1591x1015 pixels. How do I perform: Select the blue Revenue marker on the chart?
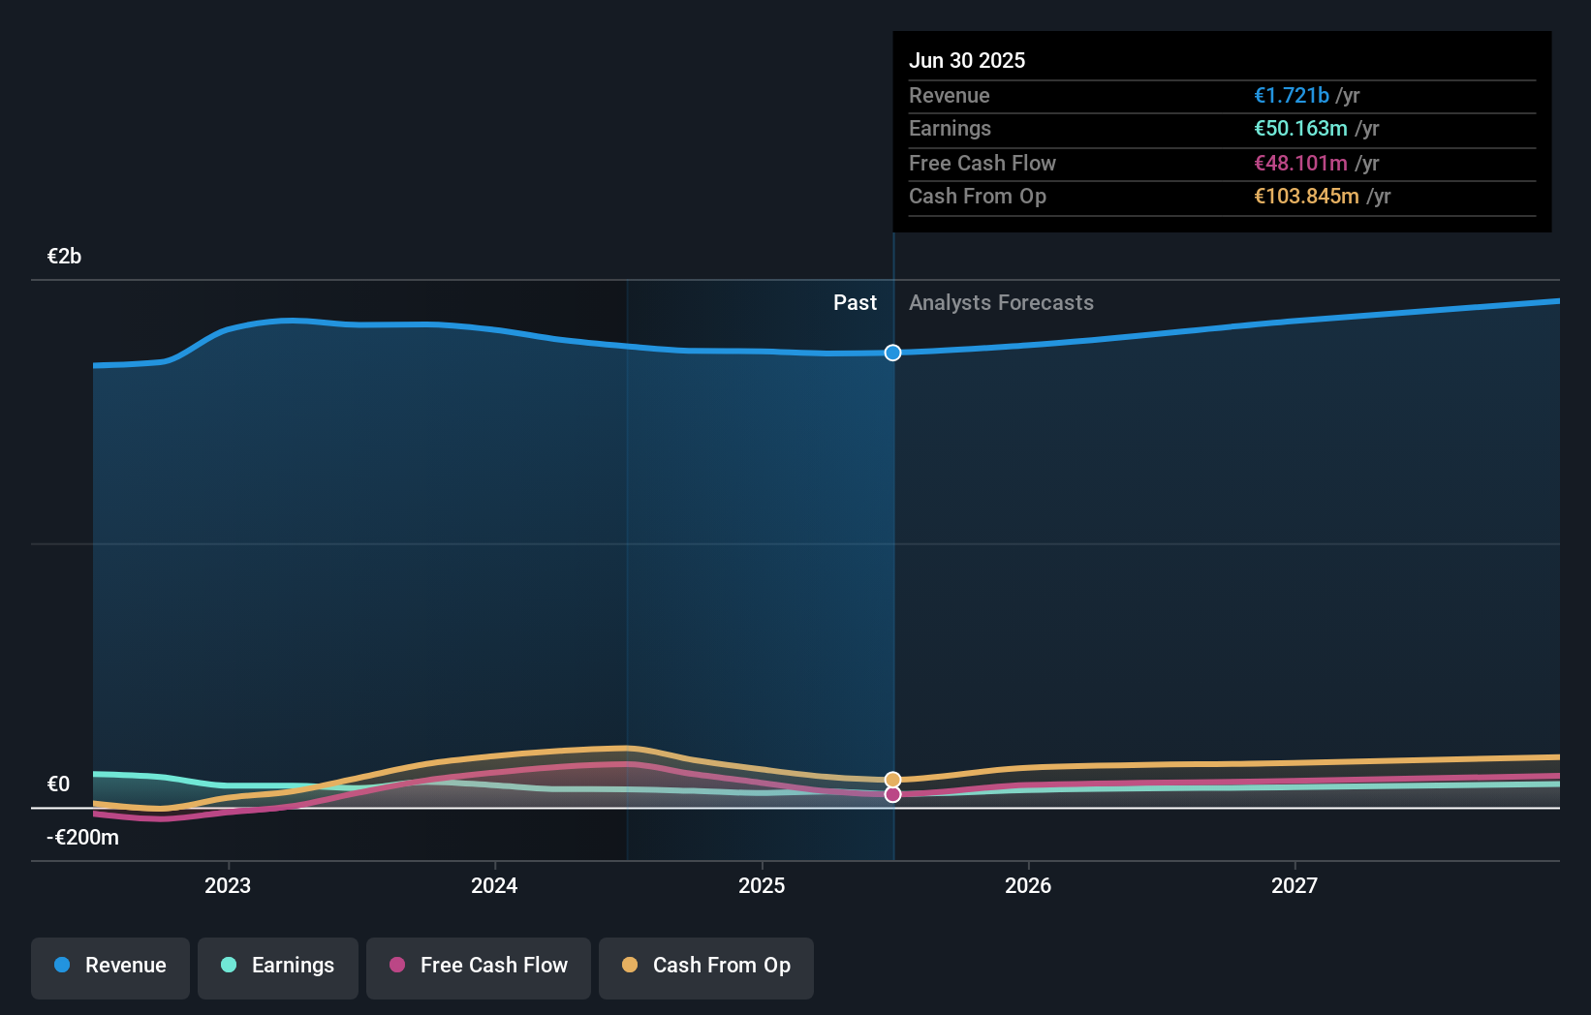pos(892,353)
